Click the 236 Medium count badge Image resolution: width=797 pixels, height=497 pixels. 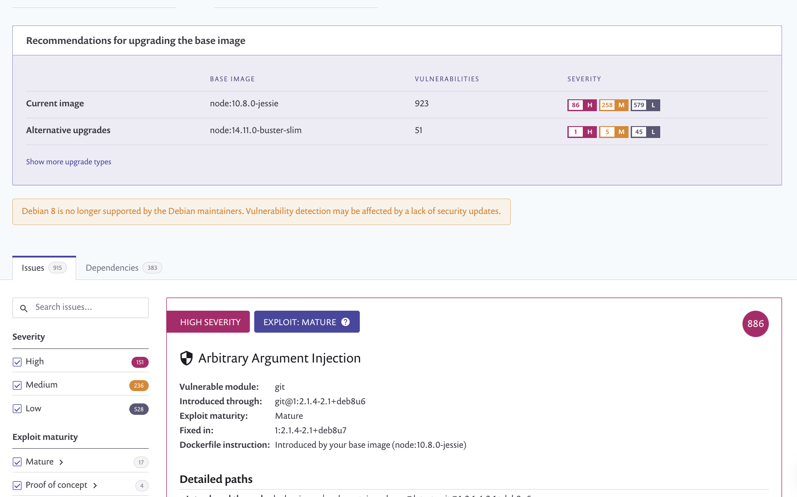[x=139, y=385]
